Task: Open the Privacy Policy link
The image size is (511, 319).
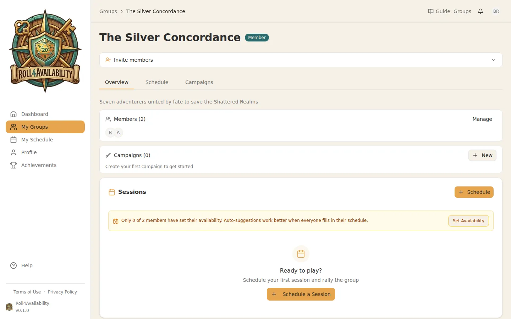Action: [x=62, y=292]
